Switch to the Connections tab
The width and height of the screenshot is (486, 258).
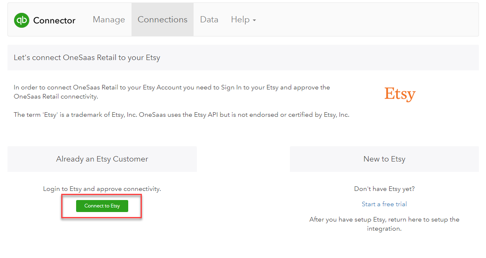pyautogui.click(x=163, y=19)
